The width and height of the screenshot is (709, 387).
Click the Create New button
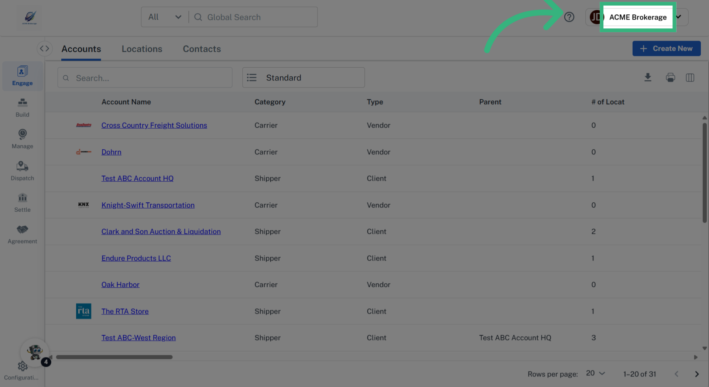click(666, 49)
